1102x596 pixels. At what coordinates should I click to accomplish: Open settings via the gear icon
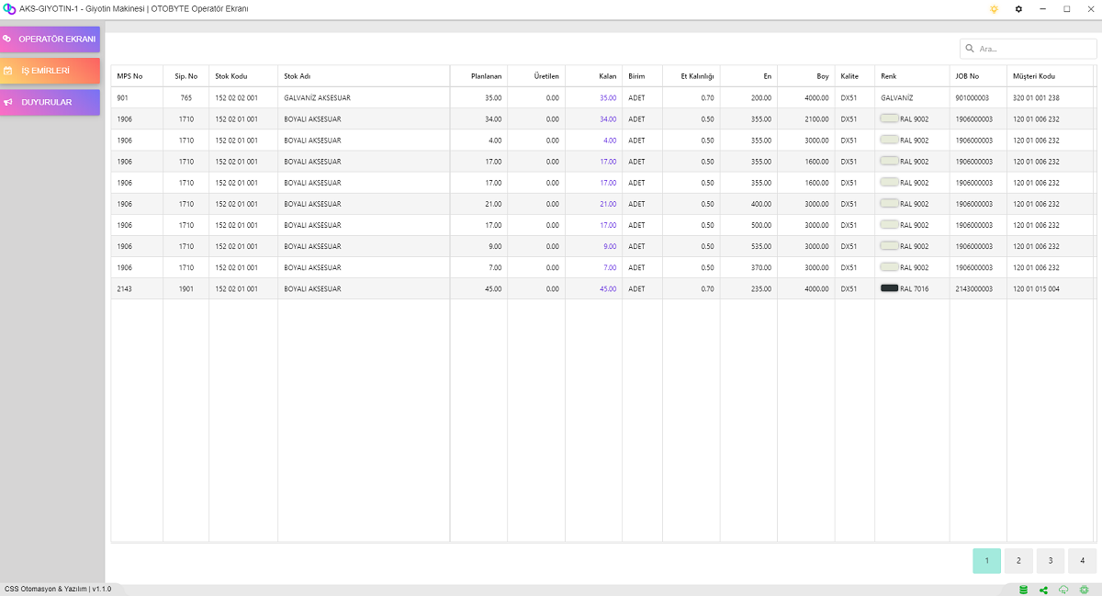coord(1018,9)
